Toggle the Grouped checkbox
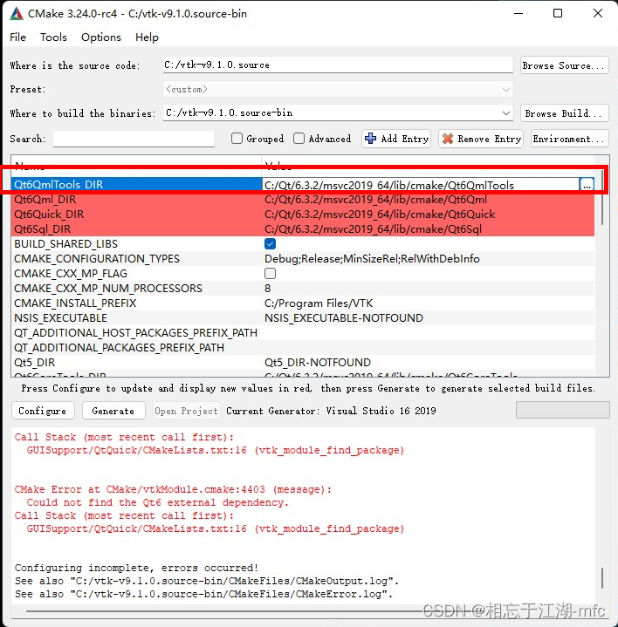The image size is (618, 627). click(237, 139)
